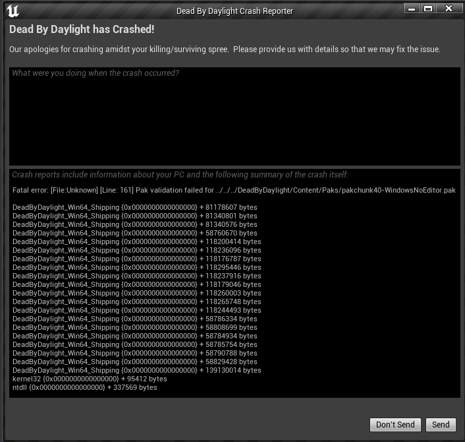The height and width of the screenshot is (442, 465).
Task: Select the stack line with 81340801 bytes
Action: coord(135,216)
